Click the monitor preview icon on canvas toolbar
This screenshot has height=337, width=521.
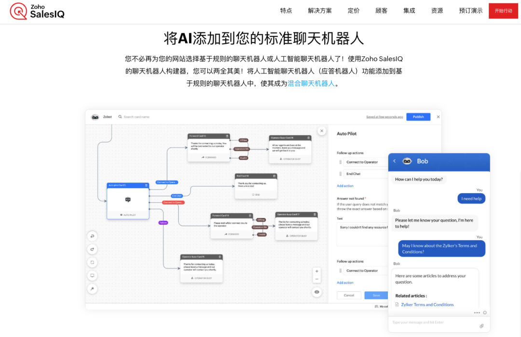(x=92, y=276)
